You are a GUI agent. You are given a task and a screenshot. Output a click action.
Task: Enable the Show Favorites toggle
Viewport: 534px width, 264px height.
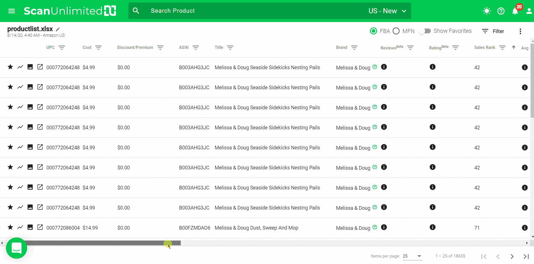click(x=425, y=31)
